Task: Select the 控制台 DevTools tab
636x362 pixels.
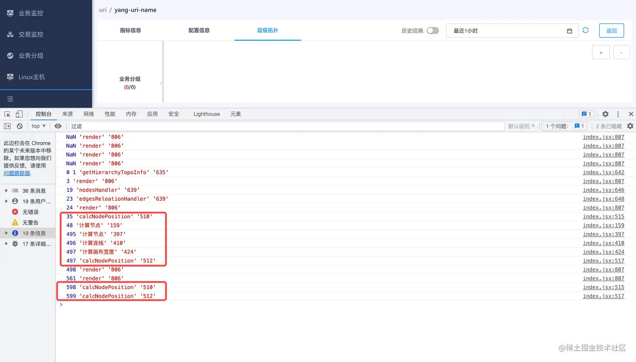Action: pyautogui.click(x=43, y=114)
